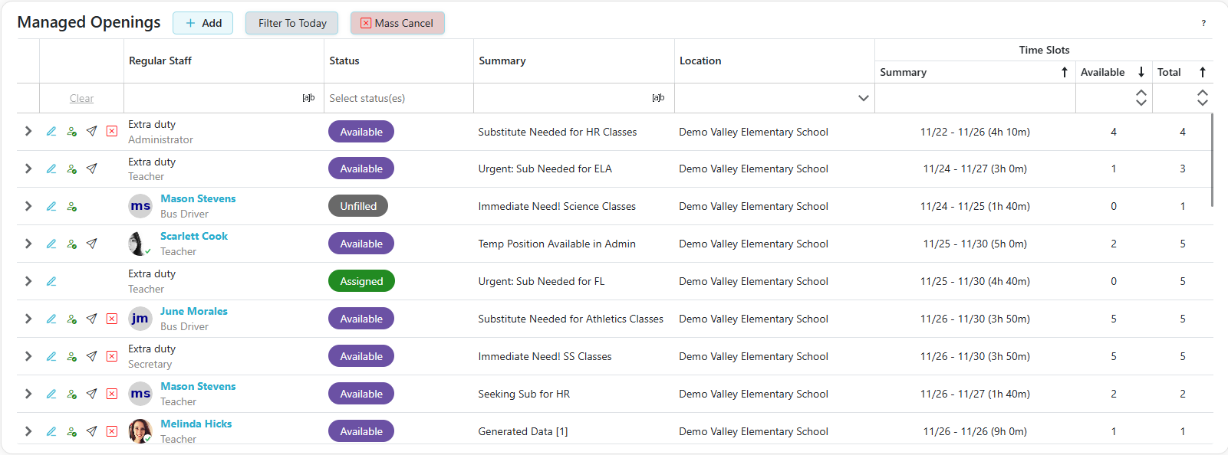Click the paper-plane send icon for June Morales

91,319
